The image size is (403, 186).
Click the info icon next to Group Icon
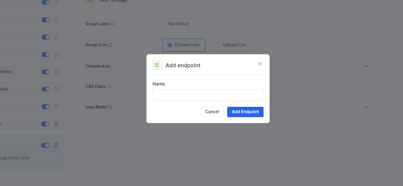tap(111, 45)
